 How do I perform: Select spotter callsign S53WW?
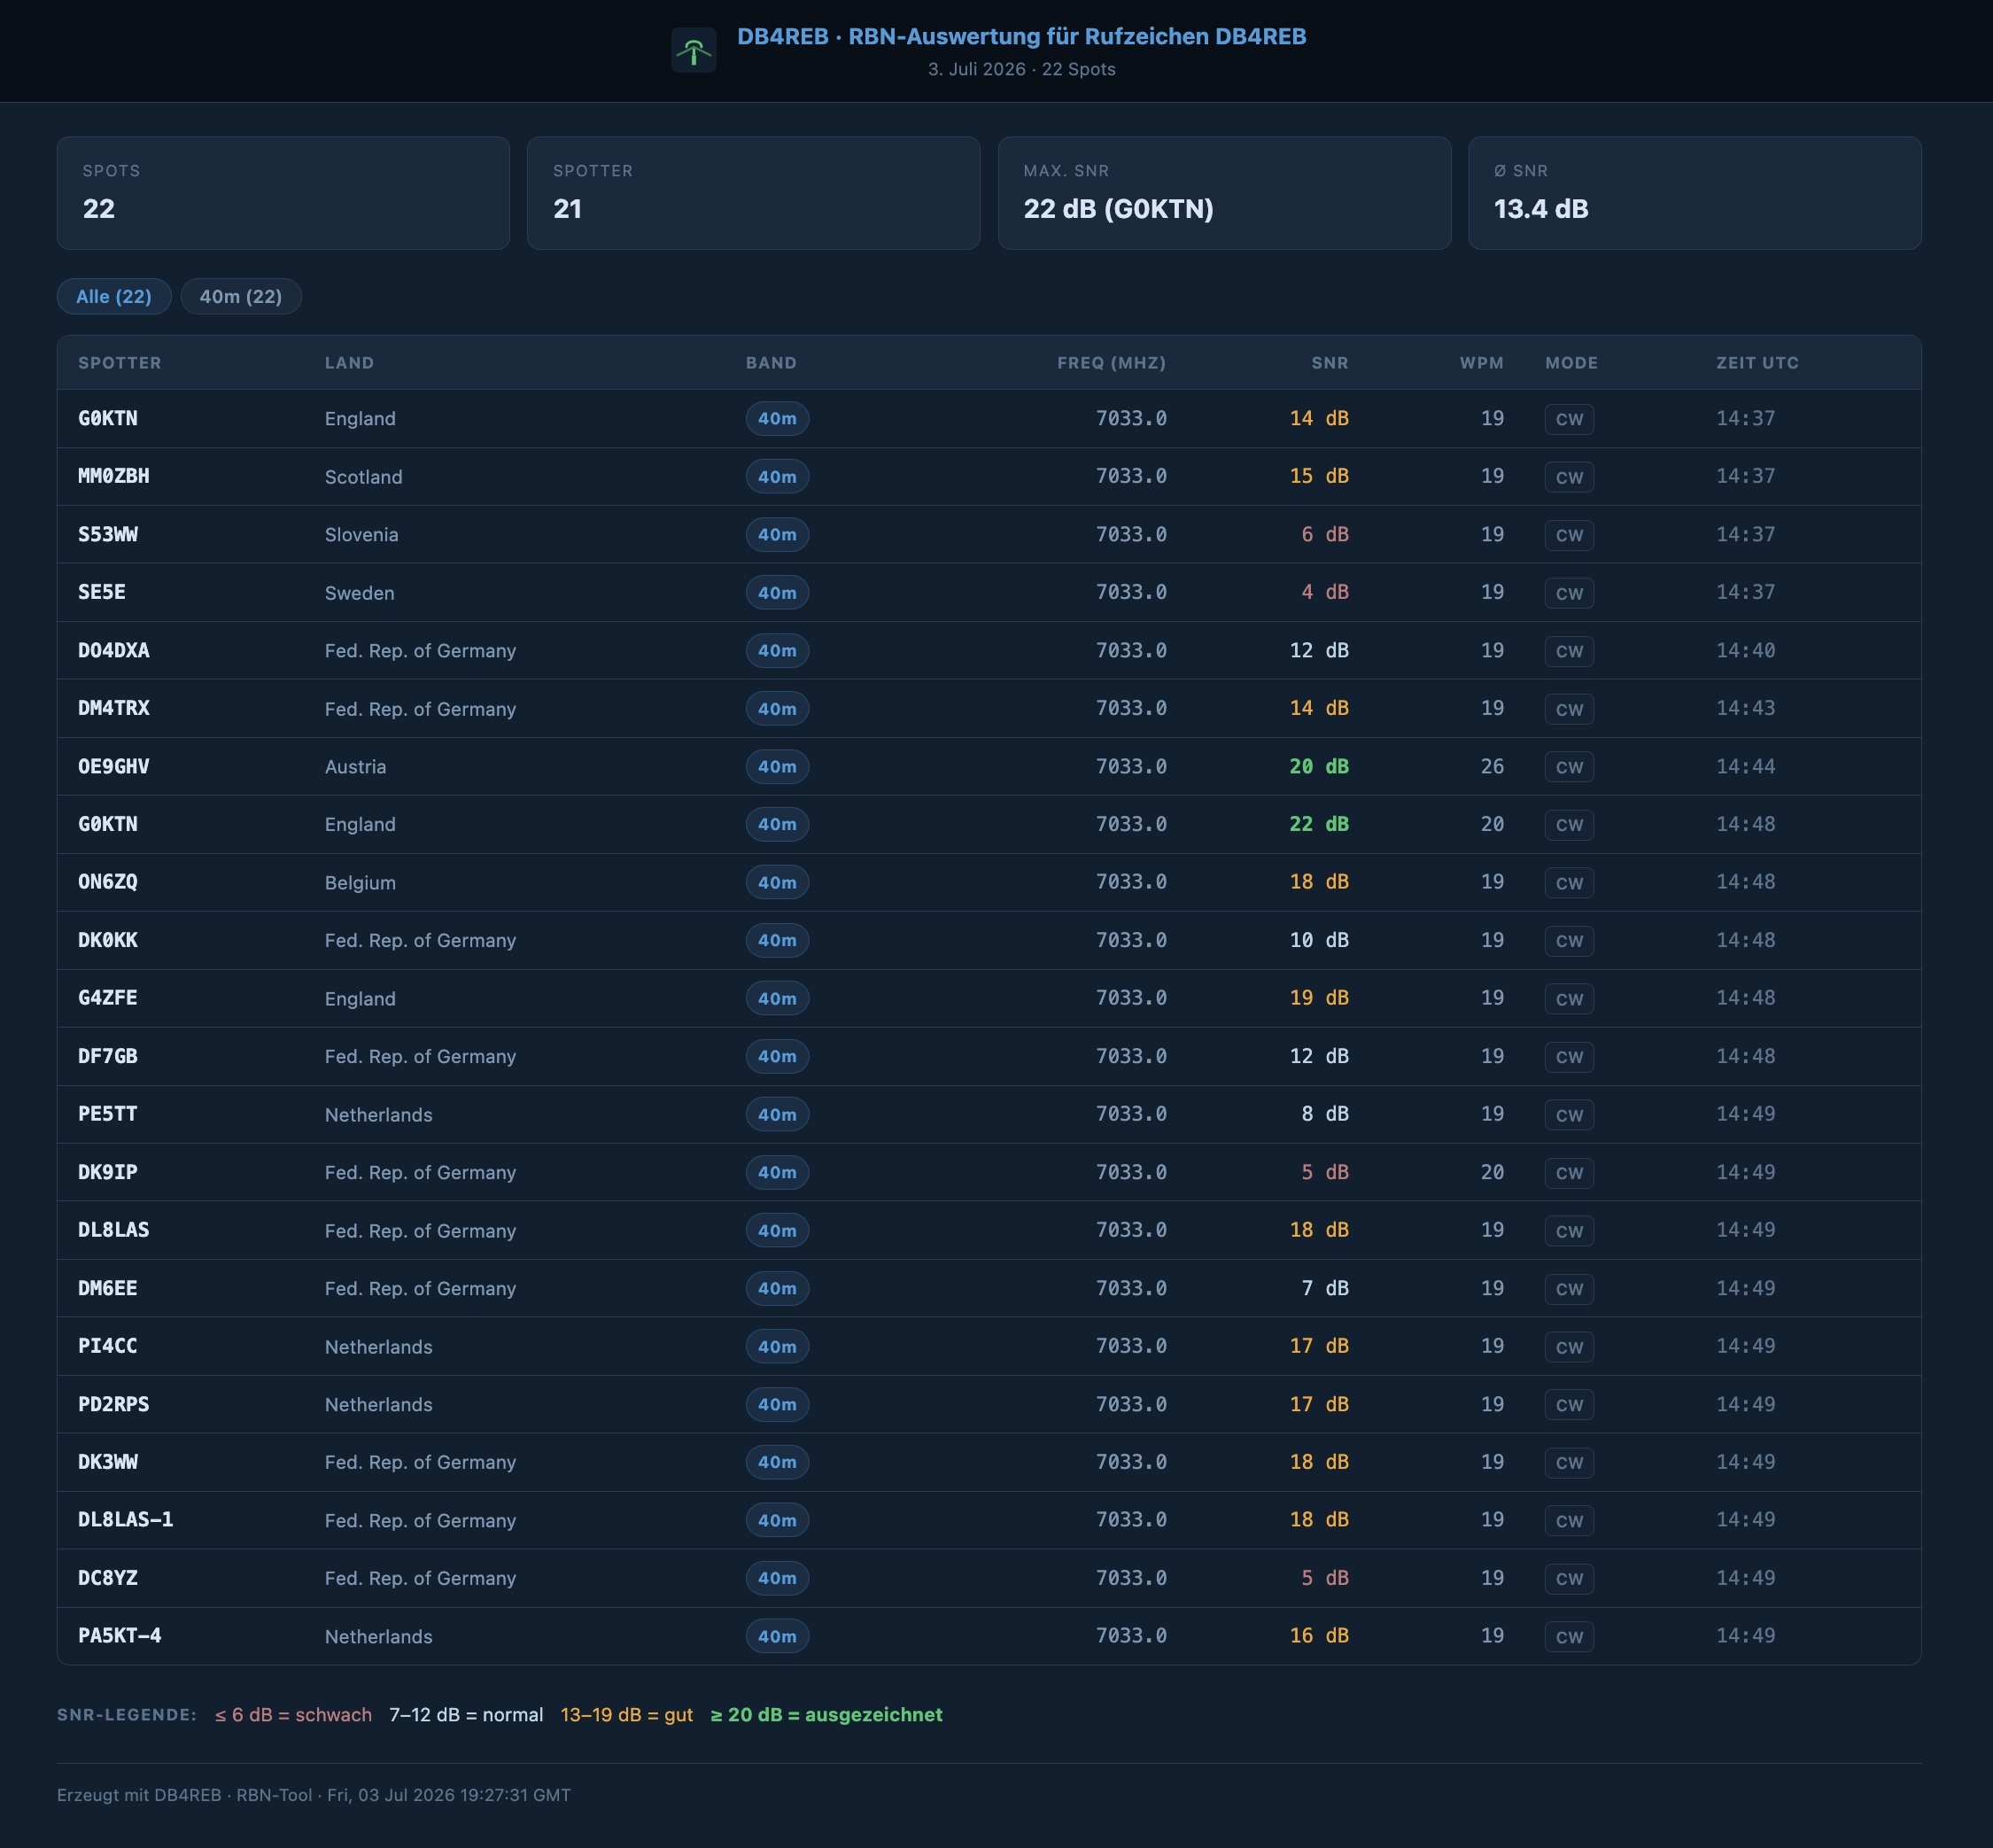point(108,534)
